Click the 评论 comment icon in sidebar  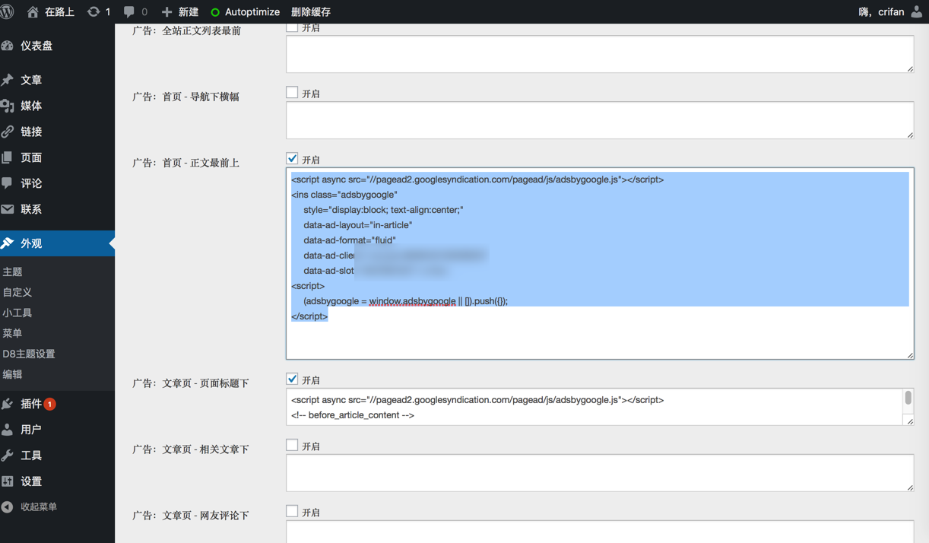(8, 183)
